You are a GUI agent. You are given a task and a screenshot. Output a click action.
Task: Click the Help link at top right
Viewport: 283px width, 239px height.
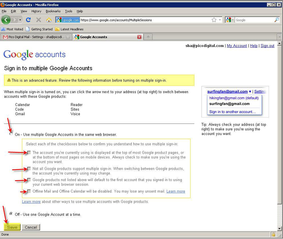253,46
